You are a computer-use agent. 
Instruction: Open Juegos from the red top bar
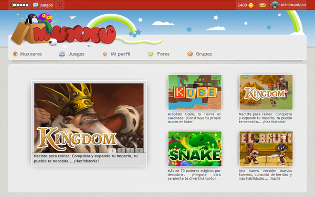43,5
